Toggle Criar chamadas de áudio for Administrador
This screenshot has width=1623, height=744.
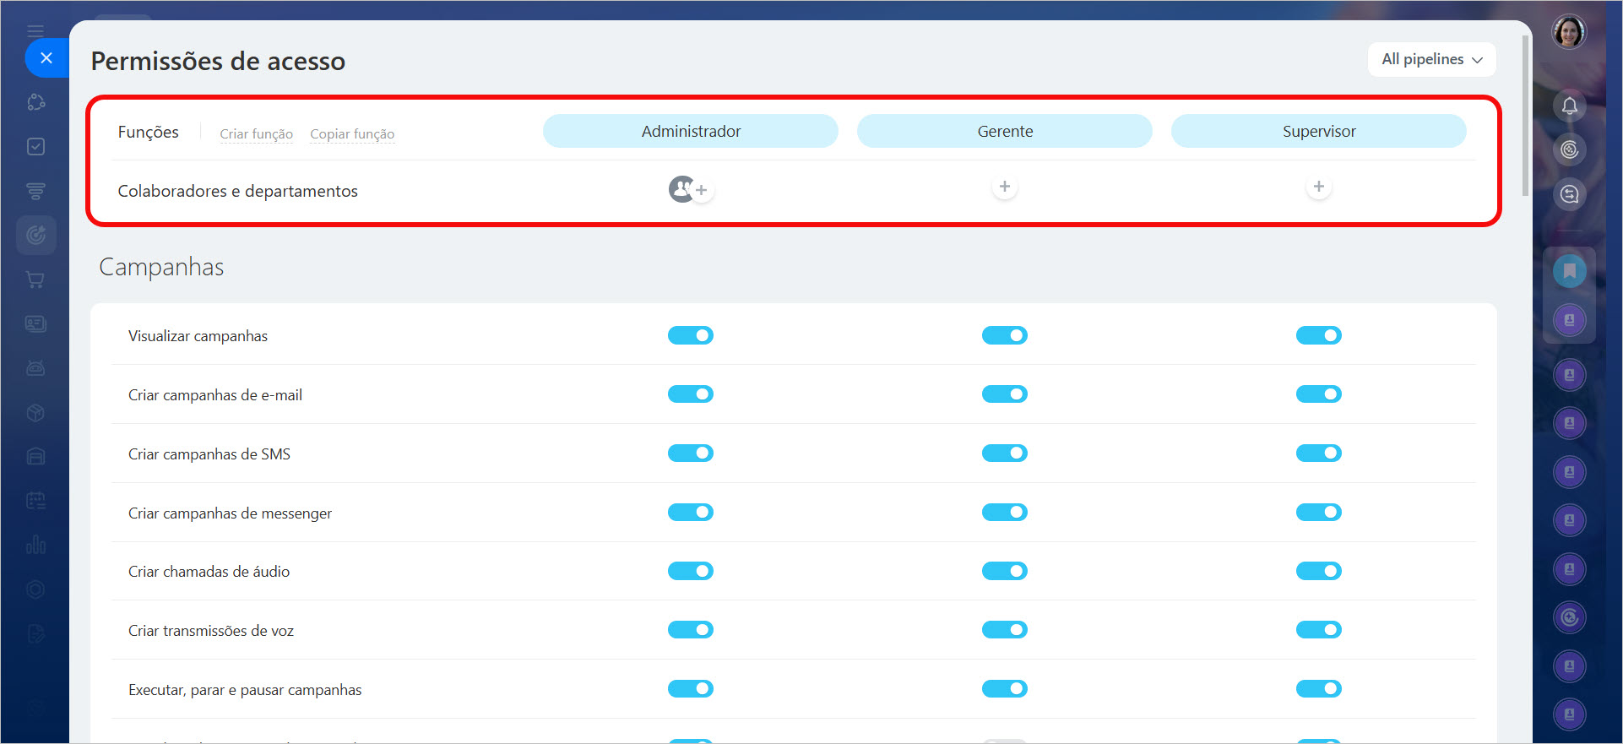point(691,571)
